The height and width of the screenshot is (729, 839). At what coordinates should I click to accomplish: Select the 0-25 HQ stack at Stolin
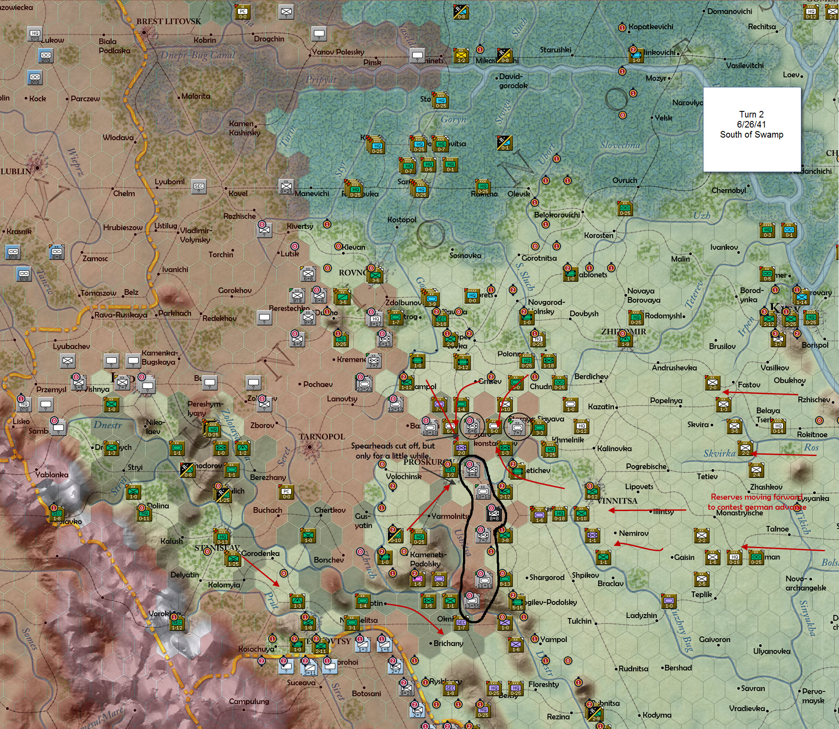pyautogui.click(x=441, y=100)
